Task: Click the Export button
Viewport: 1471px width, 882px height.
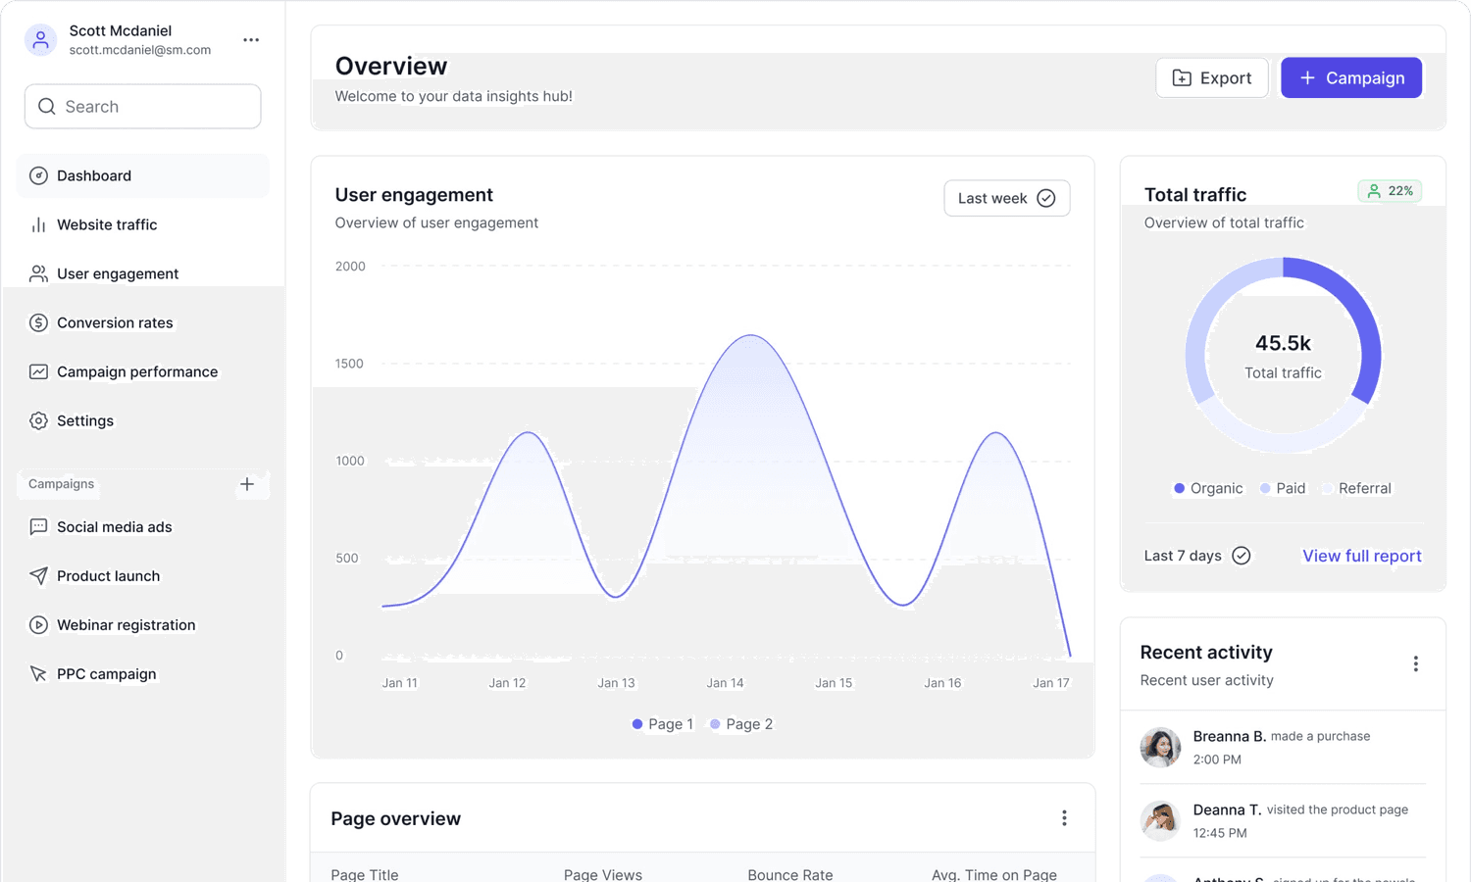Action: [x=1212, y=78]
